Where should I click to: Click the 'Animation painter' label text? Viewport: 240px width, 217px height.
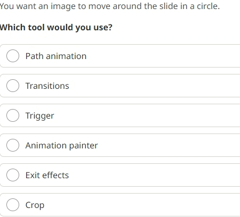[x=62, y=146]
